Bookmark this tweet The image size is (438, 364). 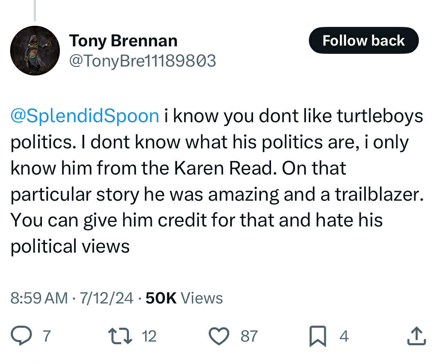(318, 336)
